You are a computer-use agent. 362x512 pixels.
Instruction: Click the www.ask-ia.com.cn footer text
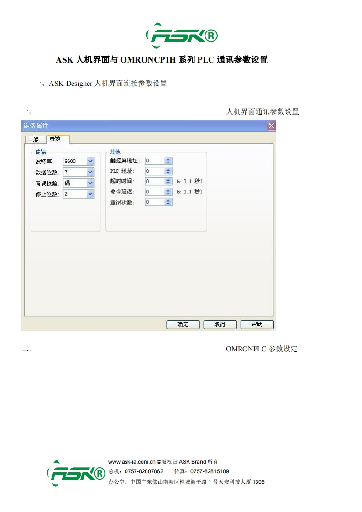click(x=131, y=462)
